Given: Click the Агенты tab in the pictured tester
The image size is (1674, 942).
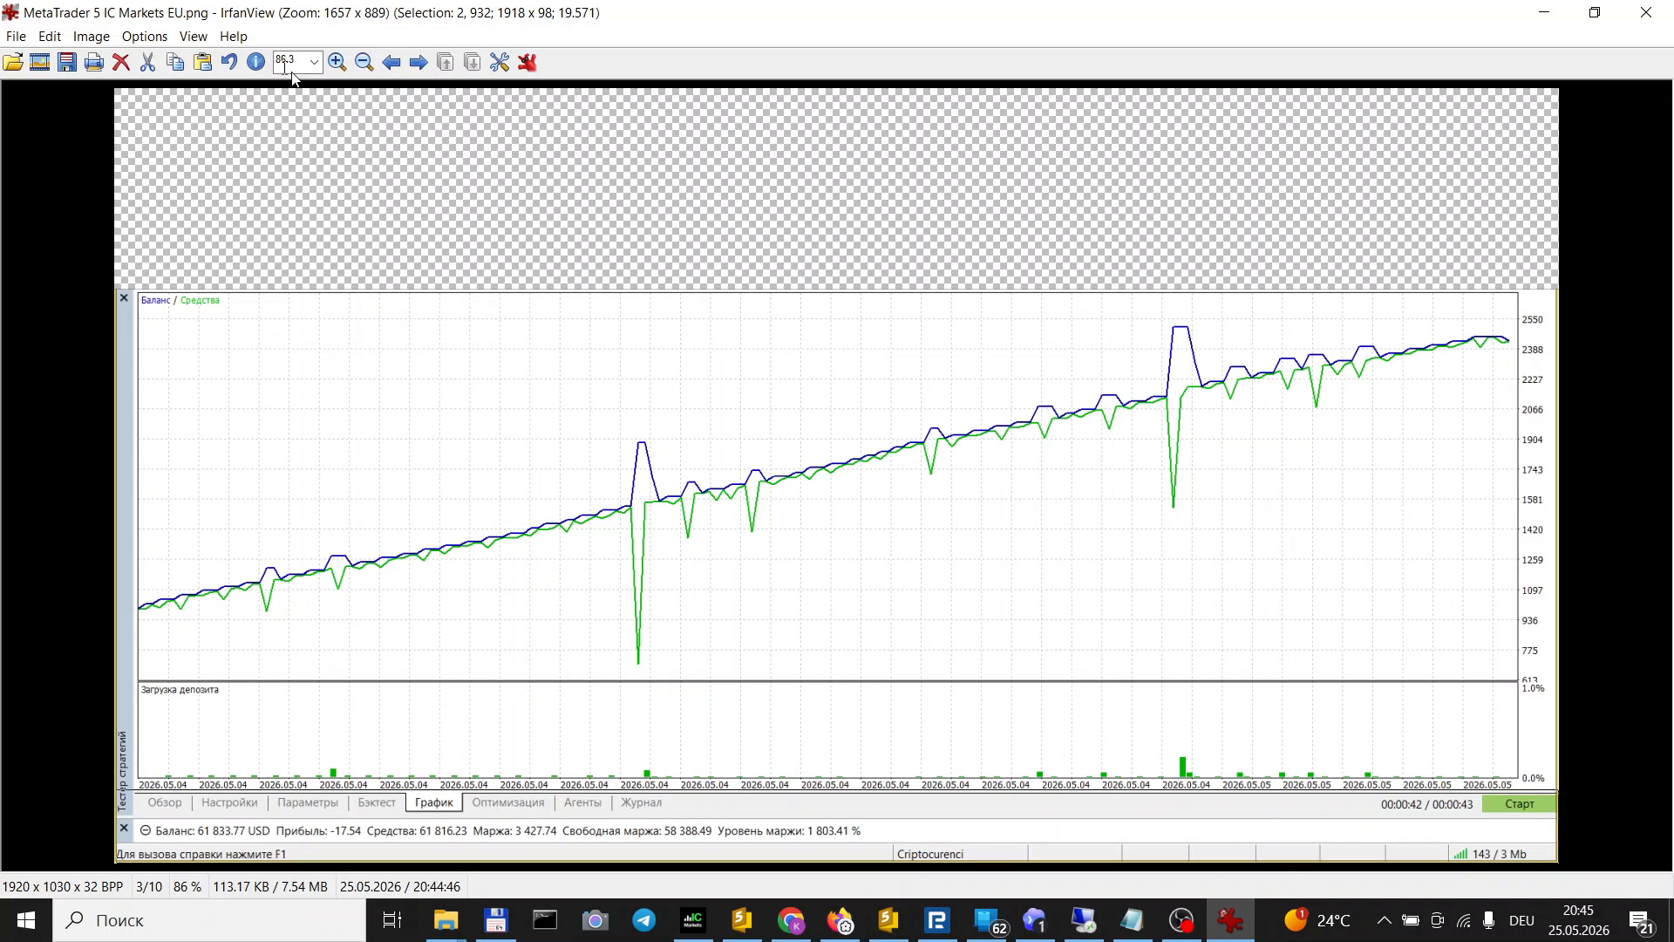Looking at the screenshot, I should [x=582, y=802].
